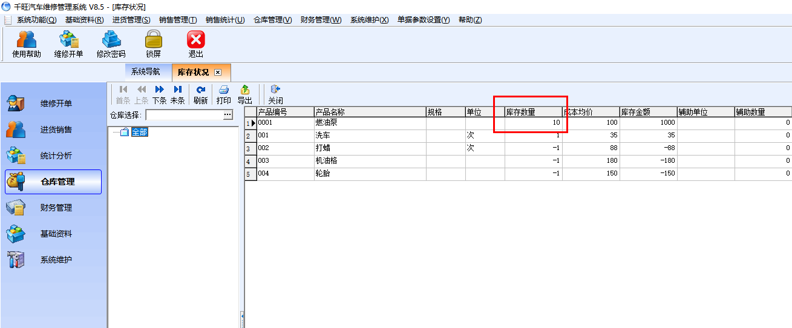Select the 轮胎 product cell
The width and height of the screenshot is (792, 328).
[370, 174]
